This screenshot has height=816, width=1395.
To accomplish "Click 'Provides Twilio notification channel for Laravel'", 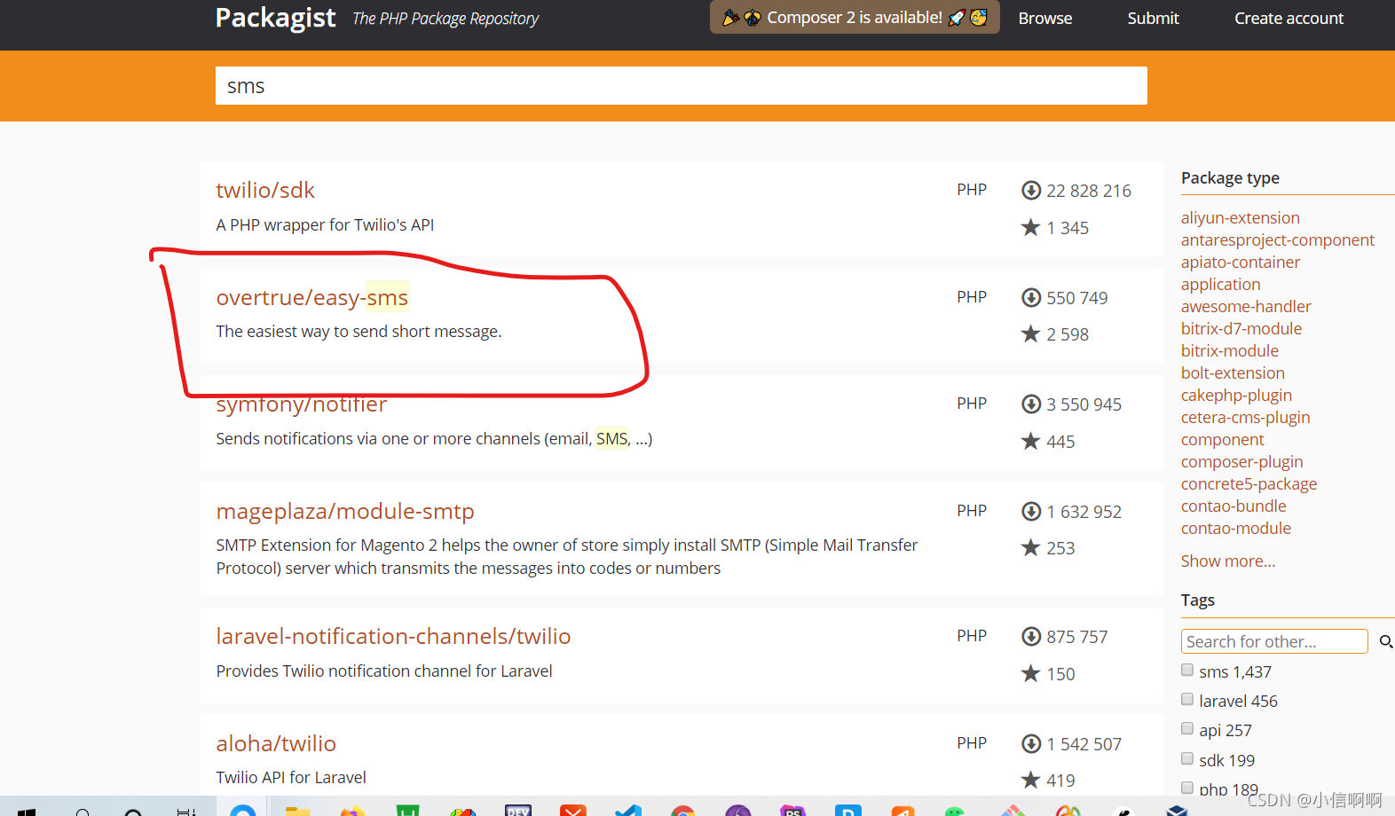I will [x=383, y=671].
